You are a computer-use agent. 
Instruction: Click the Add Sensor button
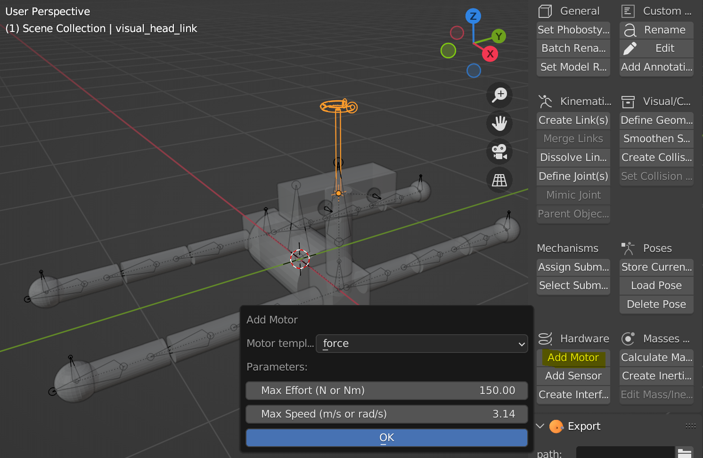pos(573,376)
